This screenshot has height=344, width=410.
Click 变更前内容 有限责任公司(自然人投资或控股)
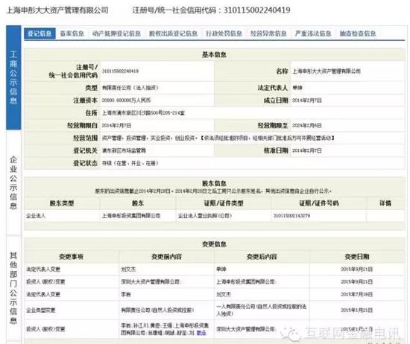(x=157, y=310)
